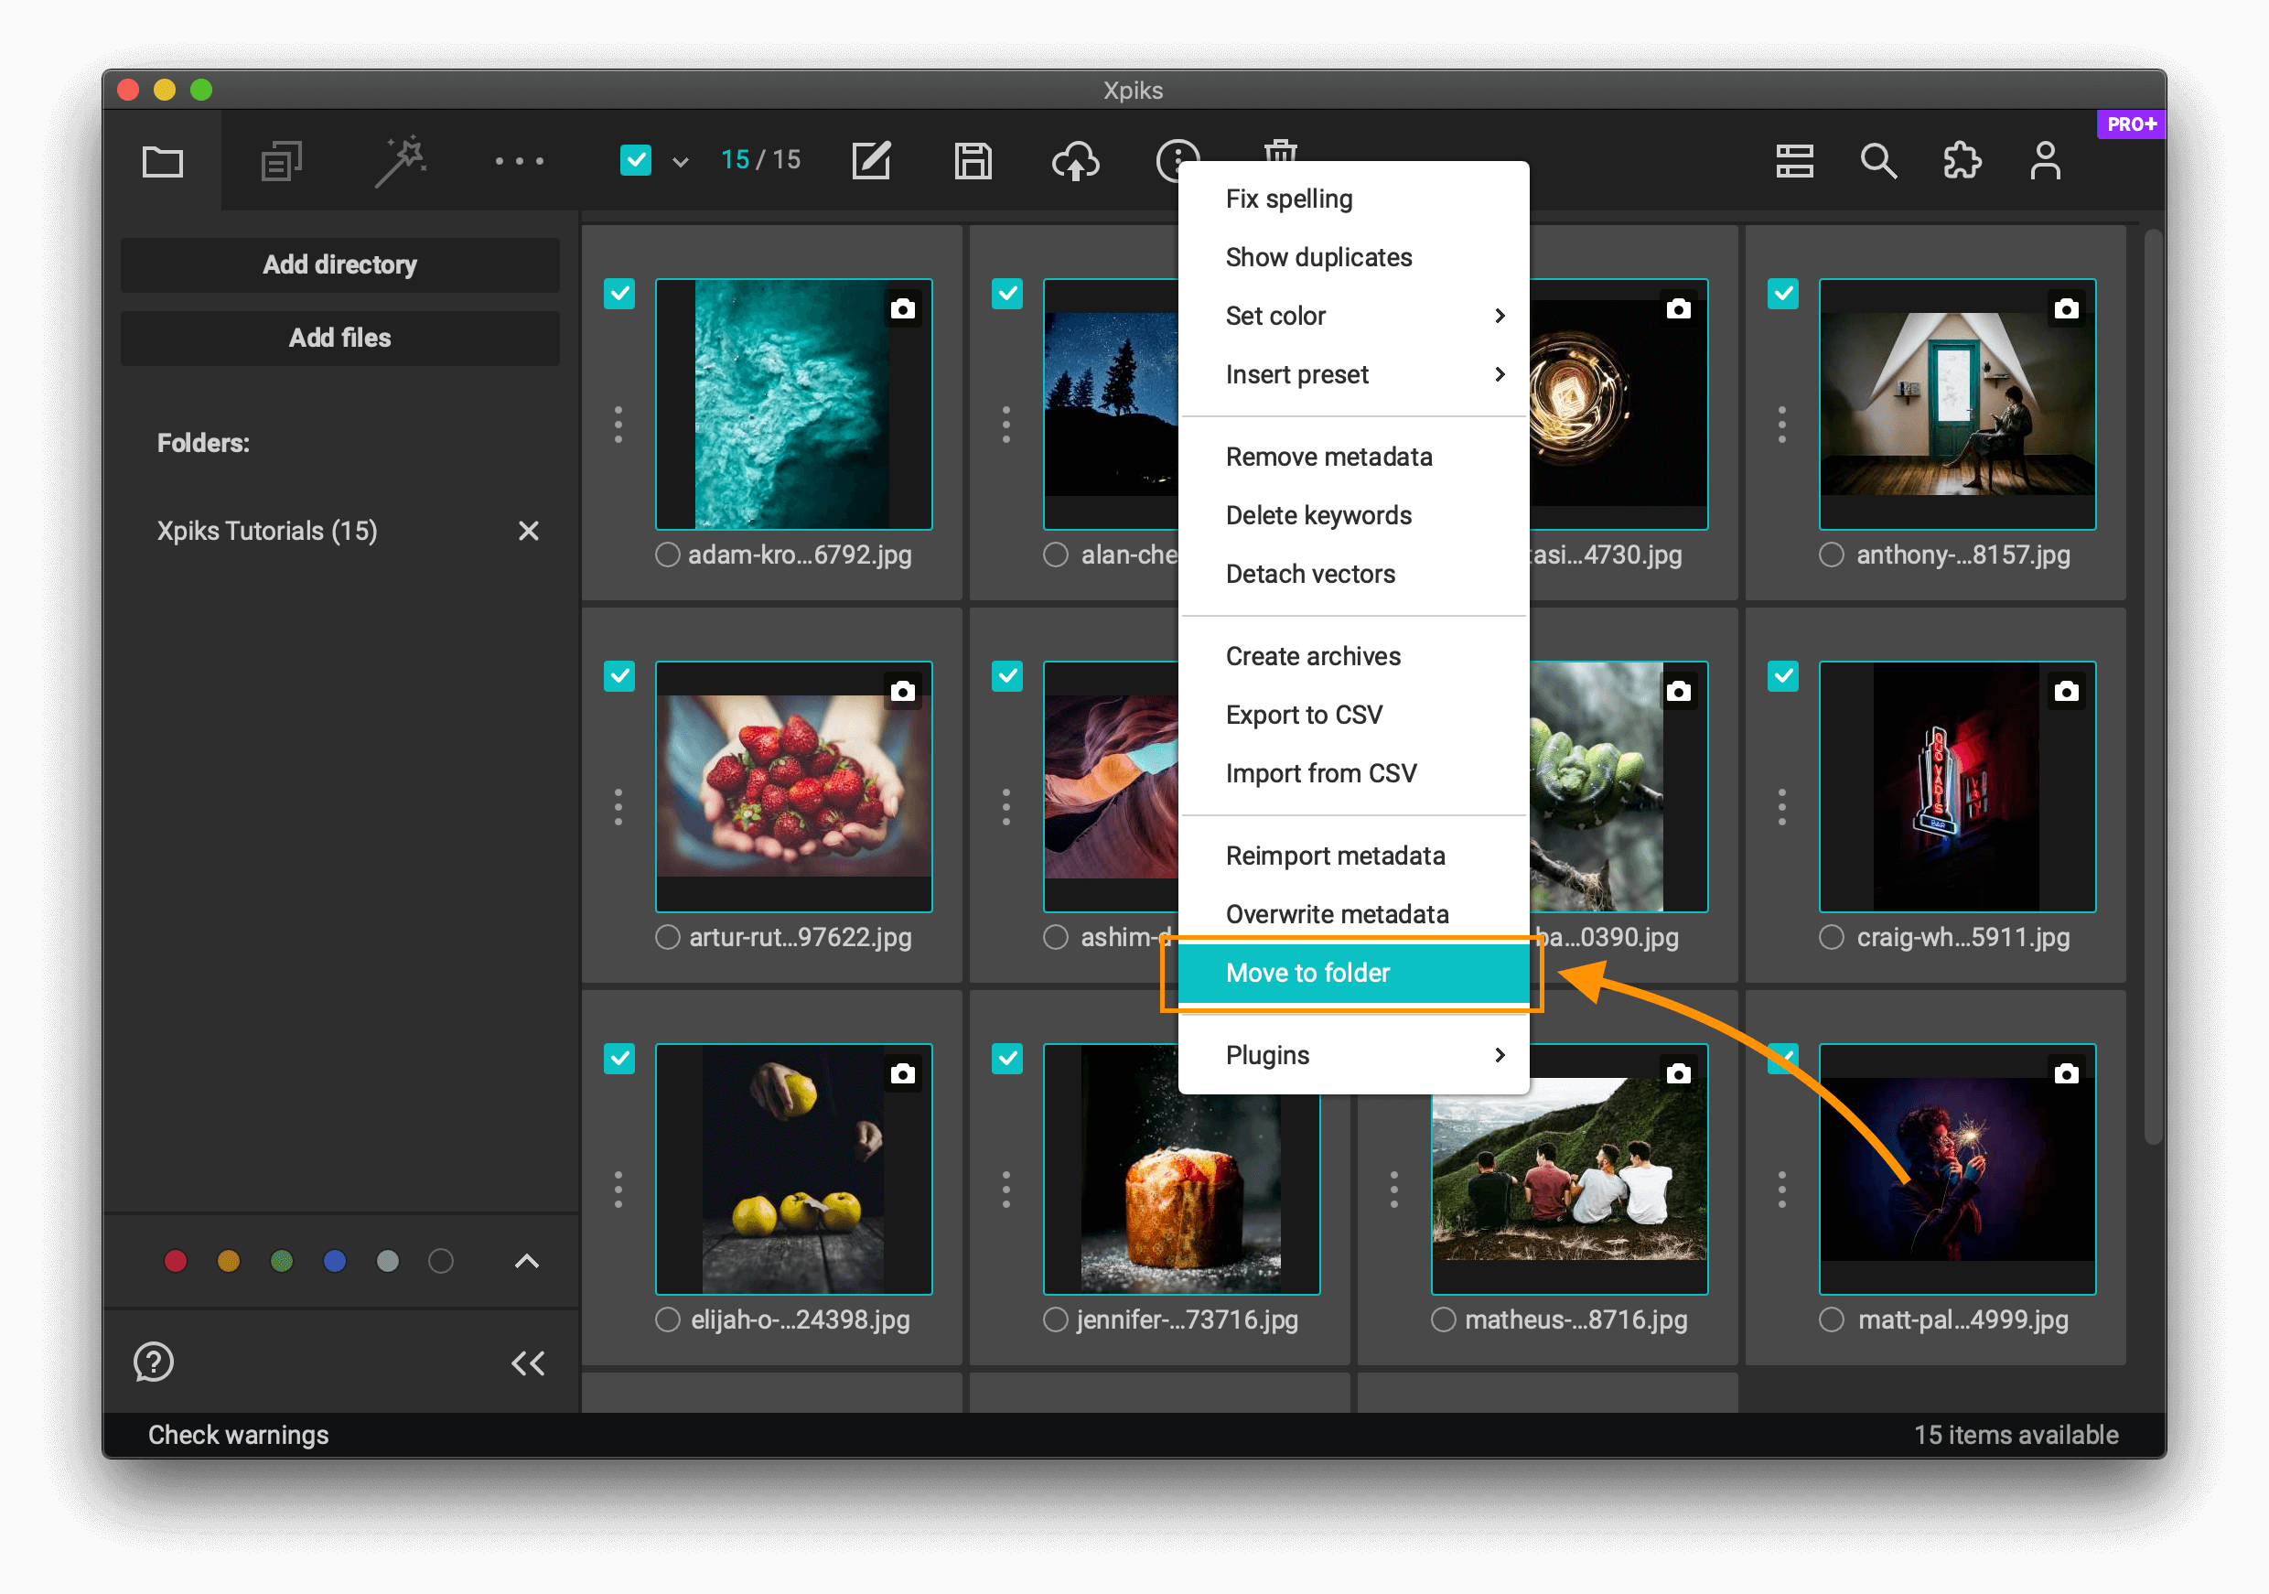Image resolution: width=2269 pixels, height=1594 pixels.
Task: Open the plugins puzzle piece icon
Action: click(1962, 160)
